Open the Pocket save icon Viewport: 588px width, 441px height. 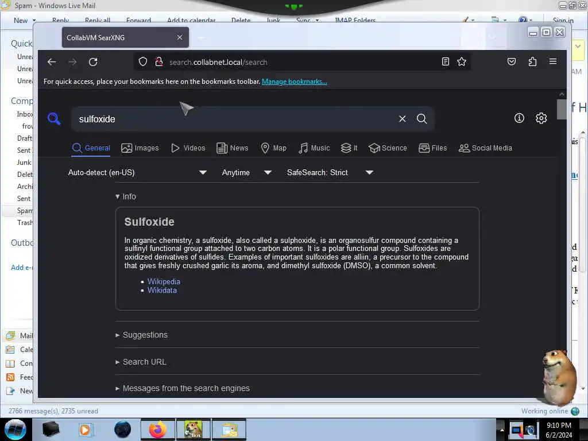512,61
